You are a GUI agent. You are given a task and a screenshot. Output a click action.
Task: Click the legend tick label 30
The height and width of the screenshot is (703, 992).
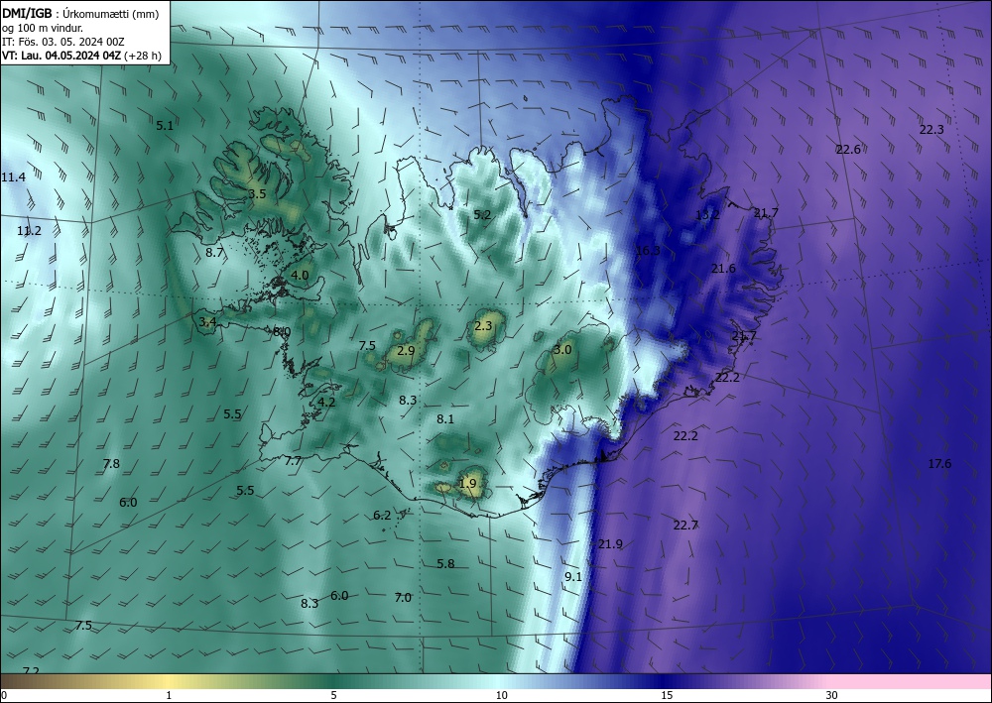[832, 695]
